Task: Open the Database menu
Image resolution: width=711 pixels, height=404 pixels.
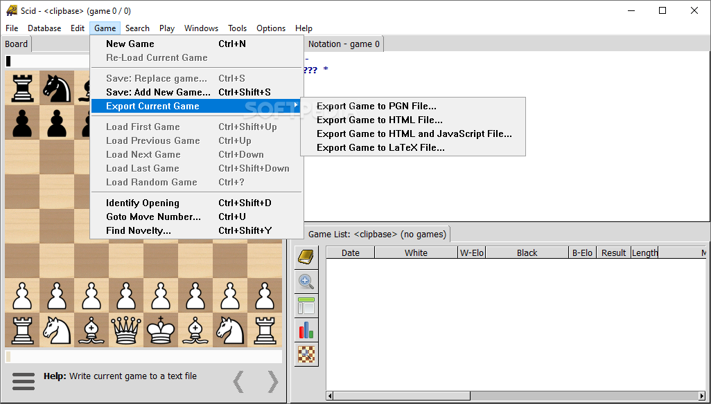Action: point(44,28)
